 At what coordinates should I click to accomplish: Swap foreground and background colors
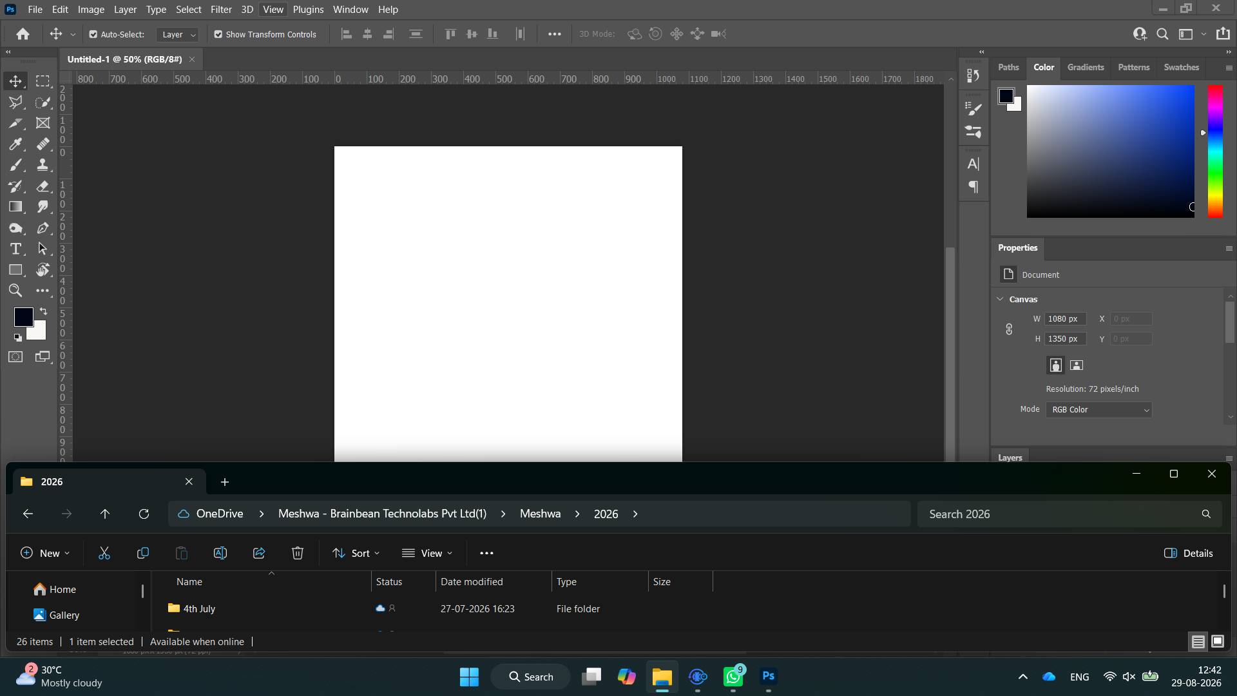pyautogui.click(x=43, y=311)
